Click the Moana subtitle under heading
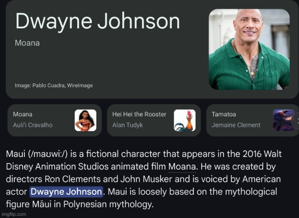 (x=27, y=43)
